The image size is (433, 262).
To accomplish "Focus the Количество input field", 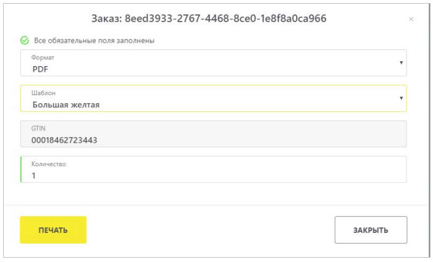I will pos(214,169).
